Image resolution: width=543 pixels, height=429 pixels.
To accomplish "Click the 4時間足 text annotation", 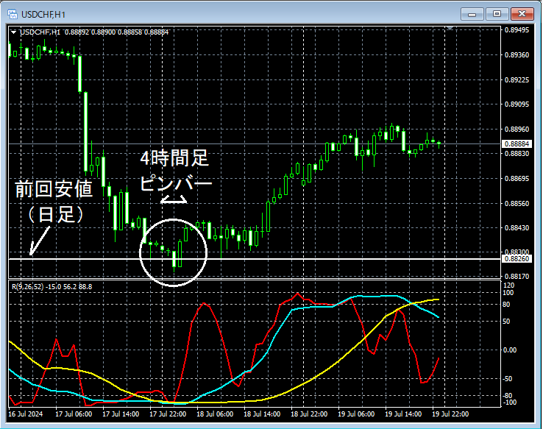I will tap(174, 158).
